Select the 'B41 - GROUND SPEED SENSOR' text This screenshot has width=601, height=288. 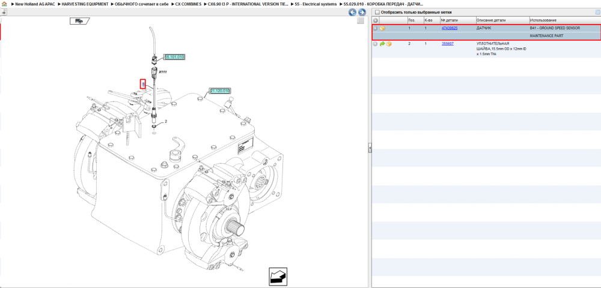[555, 28]
